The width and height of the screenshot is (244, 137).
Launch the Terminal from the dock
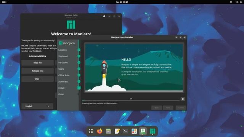125,131
